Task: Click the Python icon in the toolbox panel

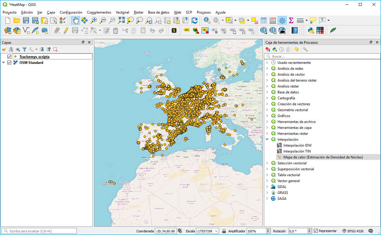Action: coord(275,50)
